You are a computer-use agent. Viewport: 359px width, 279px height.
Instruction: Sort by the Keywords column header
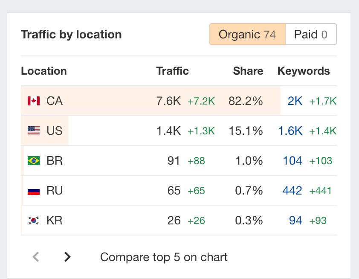click(303, 71)
